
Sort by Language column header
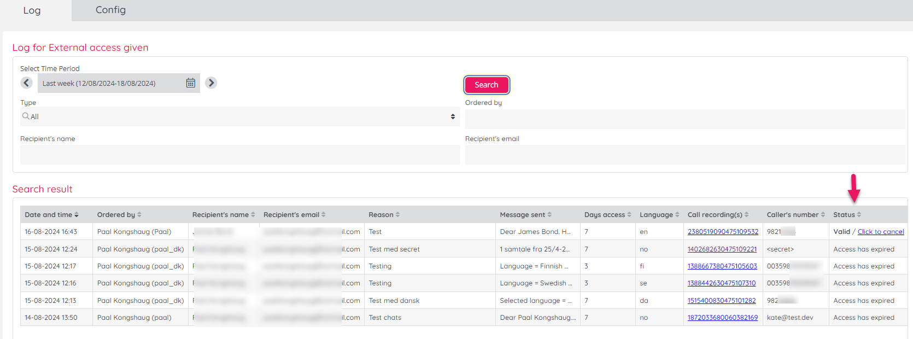pos(659,215)
